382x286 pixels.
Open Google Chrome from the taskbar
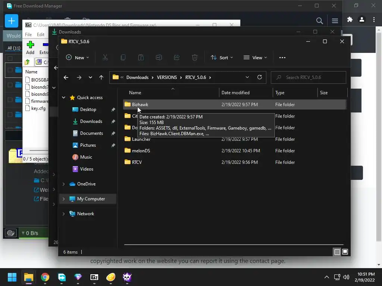click(45, 277)
